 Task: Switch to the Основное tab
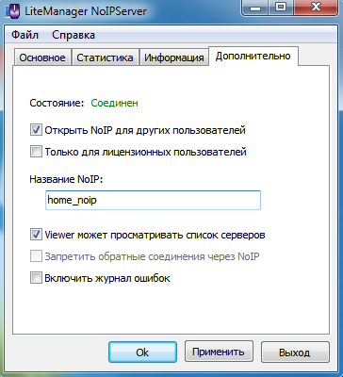coord(42,57)
